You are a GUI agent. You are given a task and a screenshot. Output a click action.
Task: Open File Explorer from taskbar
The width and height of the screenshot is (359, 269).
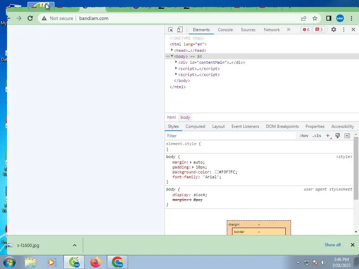click(x=30, y=262)
